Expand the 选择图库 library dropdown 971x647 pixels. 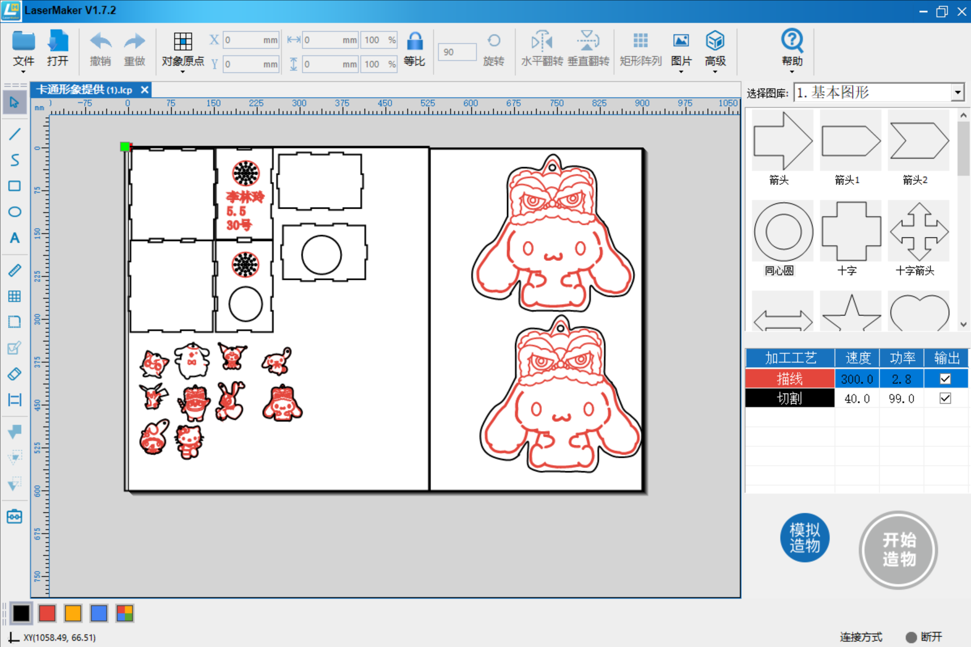tap(958, 92)
